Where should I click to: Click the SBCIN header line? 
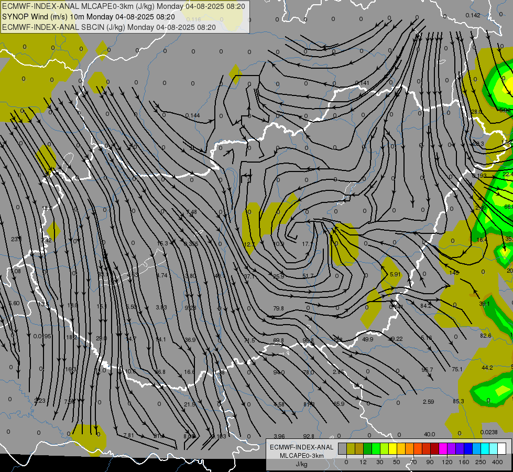109,27
